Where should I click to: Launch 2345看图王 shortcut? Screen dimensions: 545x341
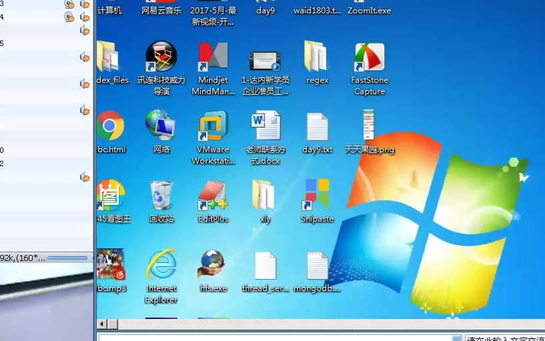point(111,195)
